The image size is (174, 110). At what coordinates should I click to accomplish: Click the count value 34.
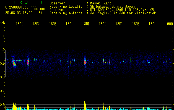tap(41, 13)
